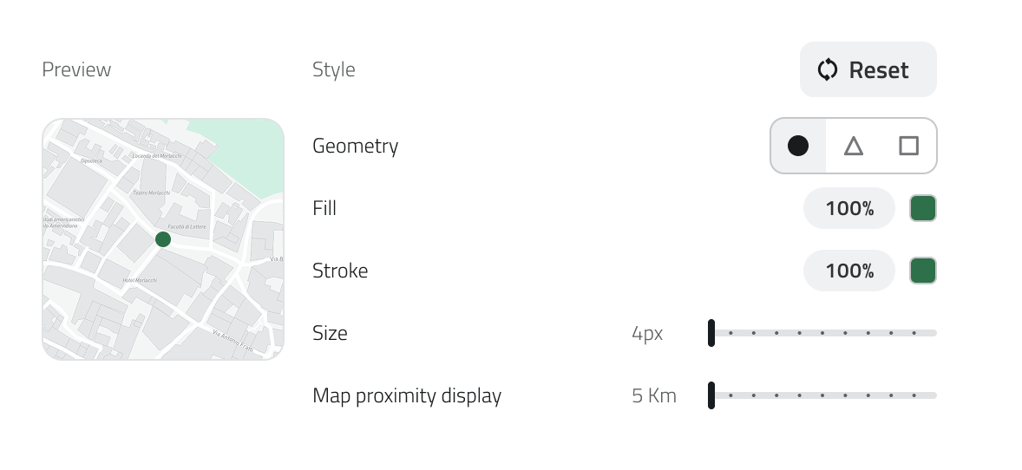
Task: Click the Geometry label
Action: (x=355, y=146)
